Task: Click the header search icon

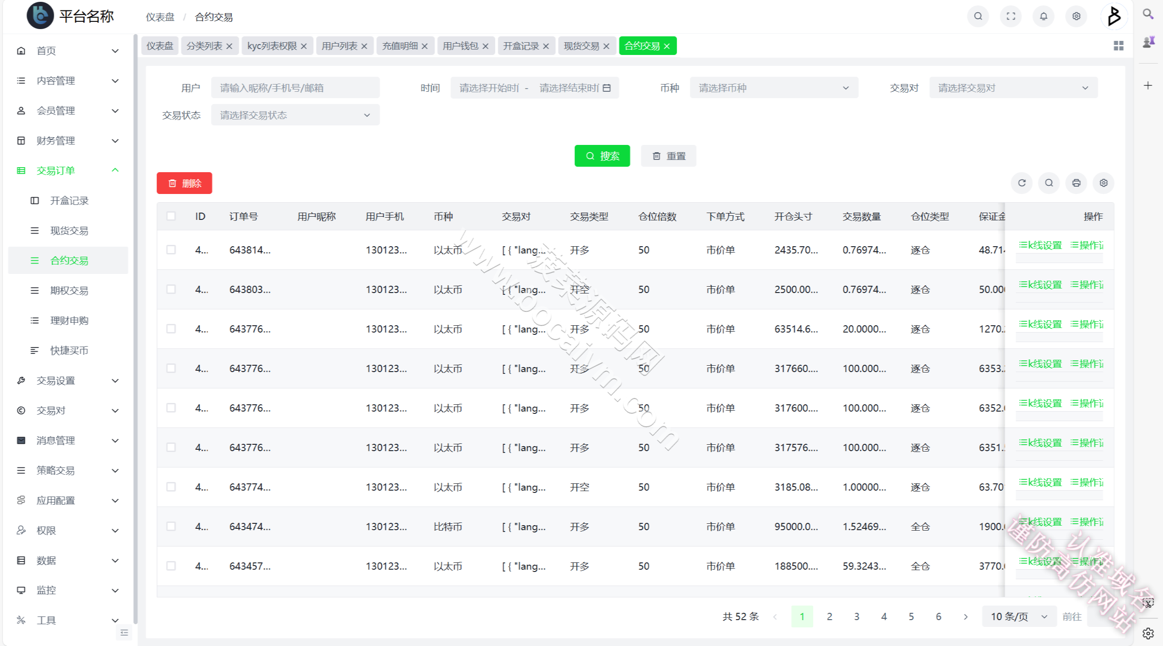Action: pos(978,16)
